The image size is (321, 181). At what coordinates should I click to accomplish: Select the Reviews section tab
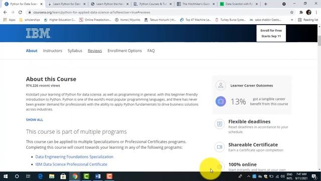click(x=95, y=51)
